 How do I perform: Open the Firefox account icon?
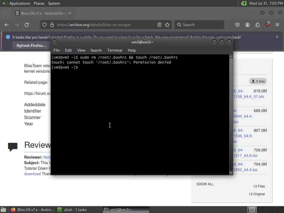coord(247,25)
